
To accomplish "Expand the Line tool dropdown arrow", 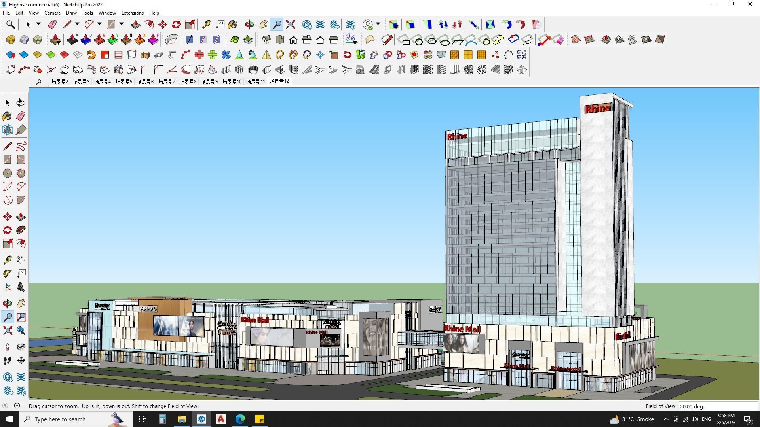I will 77,24.
